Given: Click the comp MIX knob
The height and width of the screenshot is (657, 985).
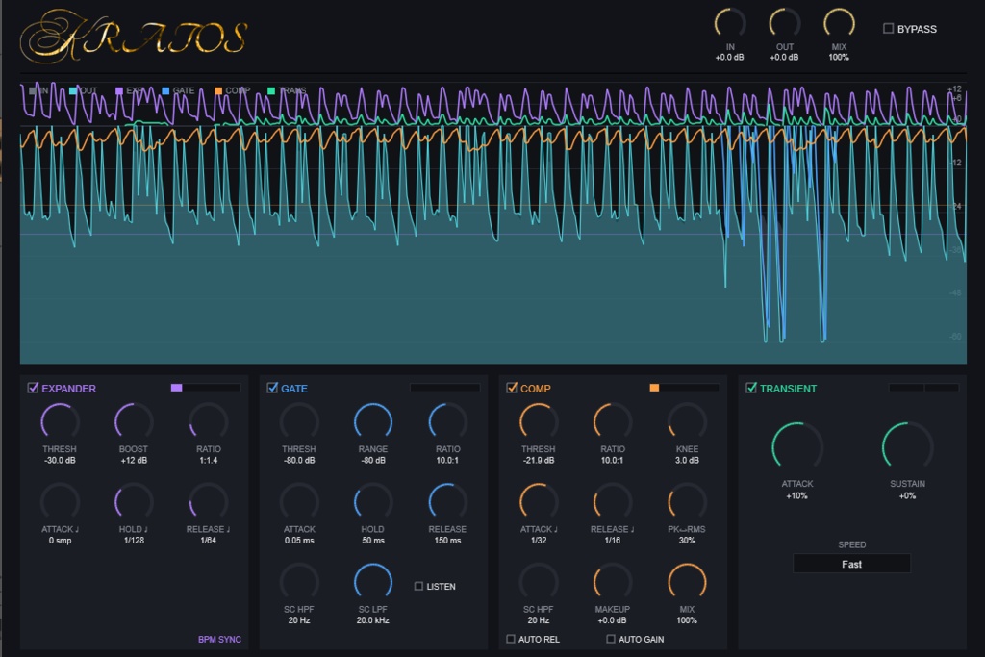Looking at the screenshot, I should click(x=687, y=582).
